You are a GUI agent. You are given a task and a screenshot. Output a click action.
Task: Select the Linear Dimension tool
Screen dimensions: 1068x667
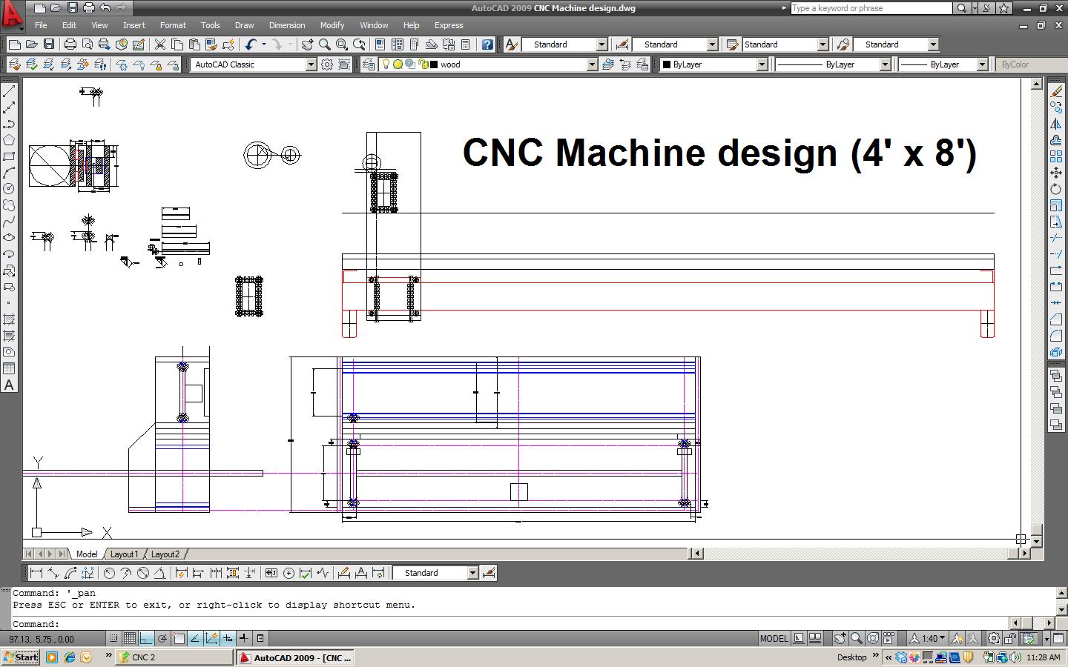(x=36, y=572)
